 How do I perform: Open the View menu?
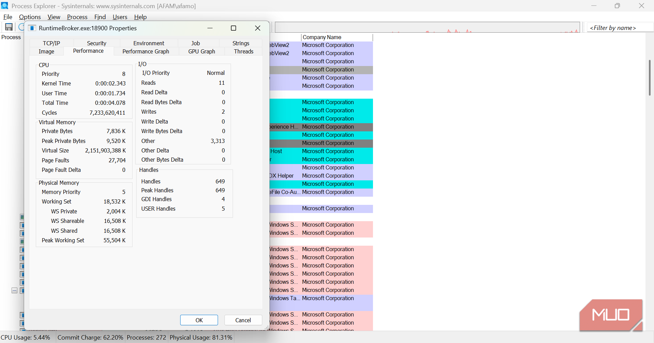coord(54,17)
